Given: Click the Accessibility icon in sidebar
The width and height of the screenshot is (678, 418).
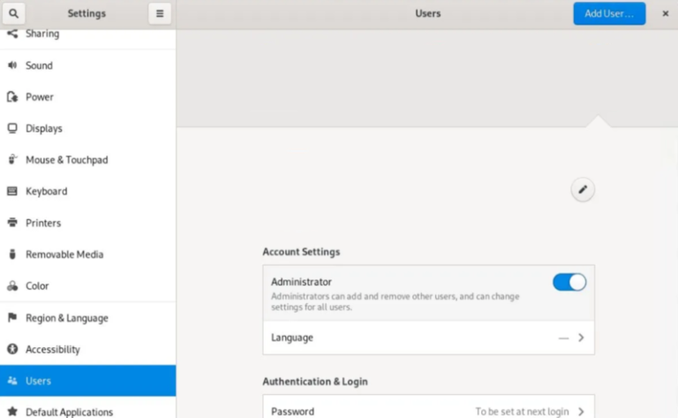Looking at the screenshot, I should pos(12,349).
